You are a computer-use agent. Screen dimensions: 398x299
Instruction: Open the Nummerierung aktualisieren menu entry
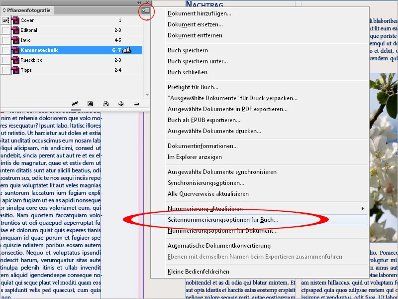[205, 209]
